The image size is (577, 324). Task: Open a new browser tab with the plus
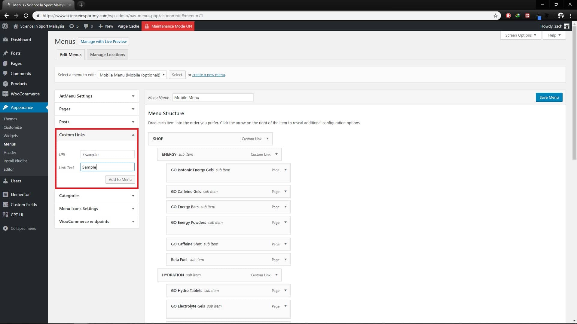point(81,5)
